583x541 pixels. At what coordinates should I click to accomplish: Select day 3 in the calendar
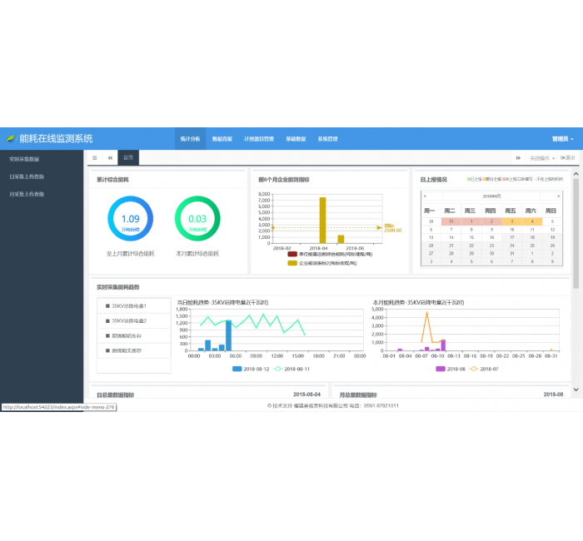tap(511, 221)
